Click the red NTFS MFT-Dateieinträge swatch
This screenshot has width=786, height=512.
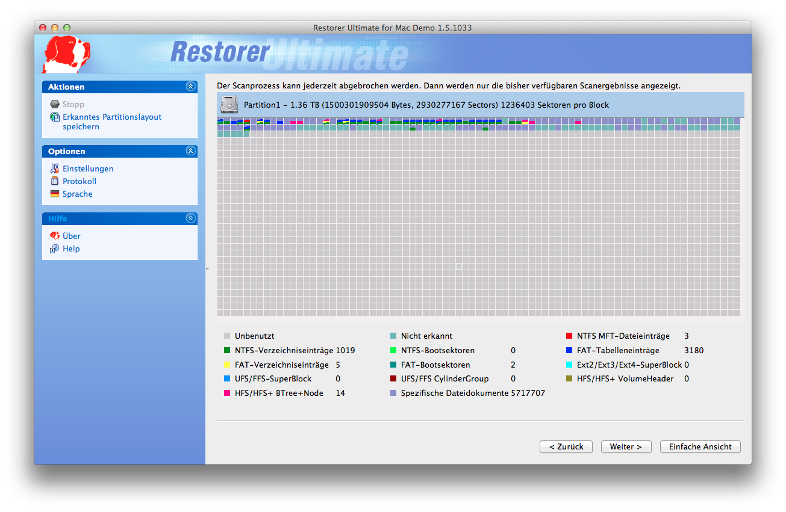point(569,336)
